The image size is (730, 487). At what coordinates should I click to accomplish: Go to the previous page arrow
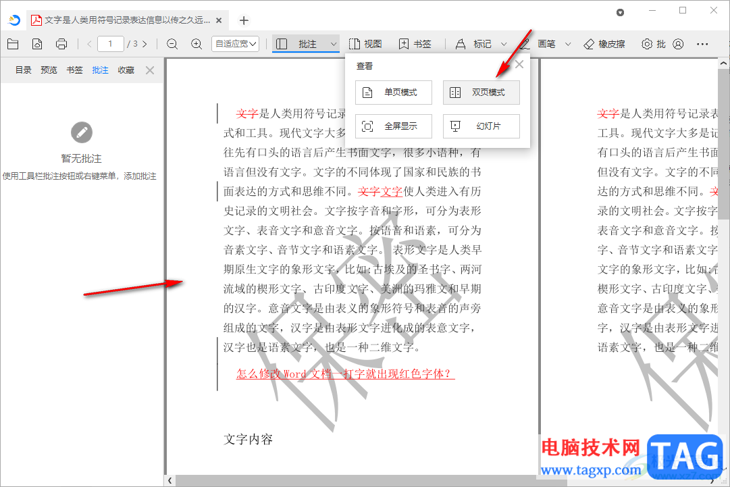pyautogui.click(x=89, y=44)
